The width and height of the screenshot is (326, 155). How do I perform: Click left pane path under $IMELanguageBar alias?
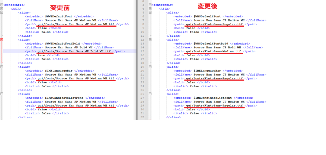[x=76, y=79]
